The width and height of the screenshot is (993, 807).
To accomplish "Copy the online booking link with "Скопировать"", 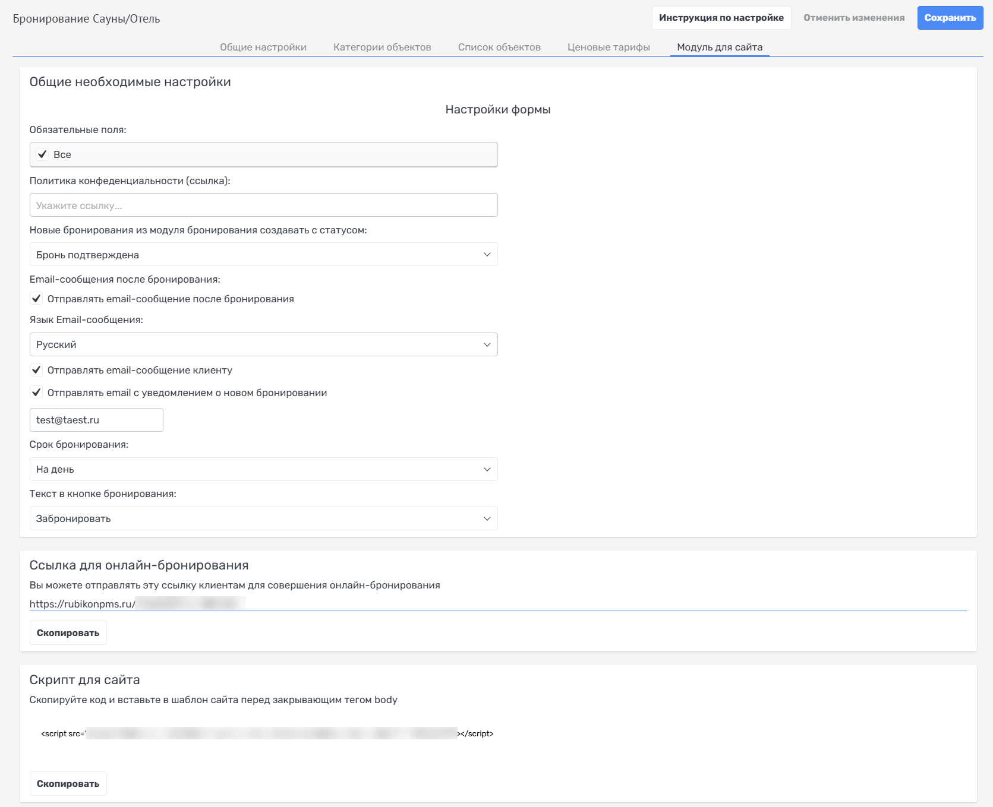I will tap(68, 633).
